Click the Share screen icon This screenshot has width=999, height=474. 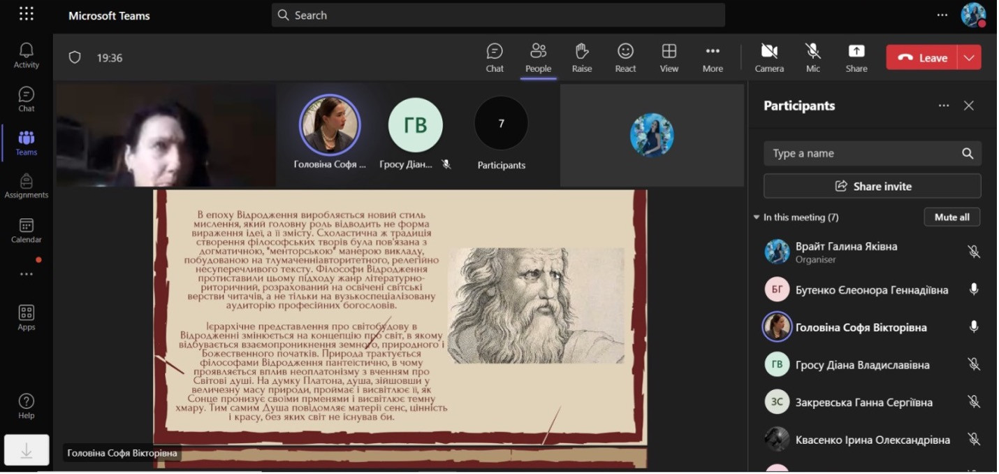[x=856, y=57]
